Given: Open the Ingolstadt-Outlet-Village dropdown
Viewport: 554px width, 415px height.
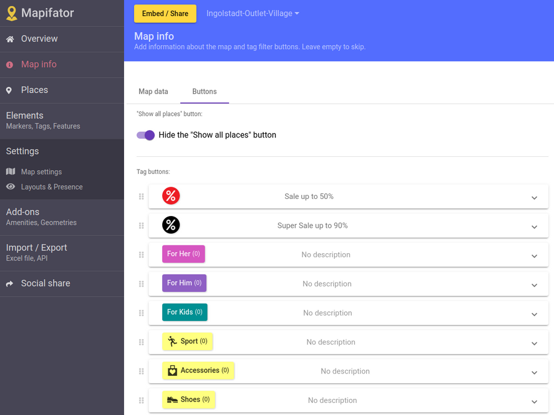Looking at the screenshot, I should pos(252,14).
